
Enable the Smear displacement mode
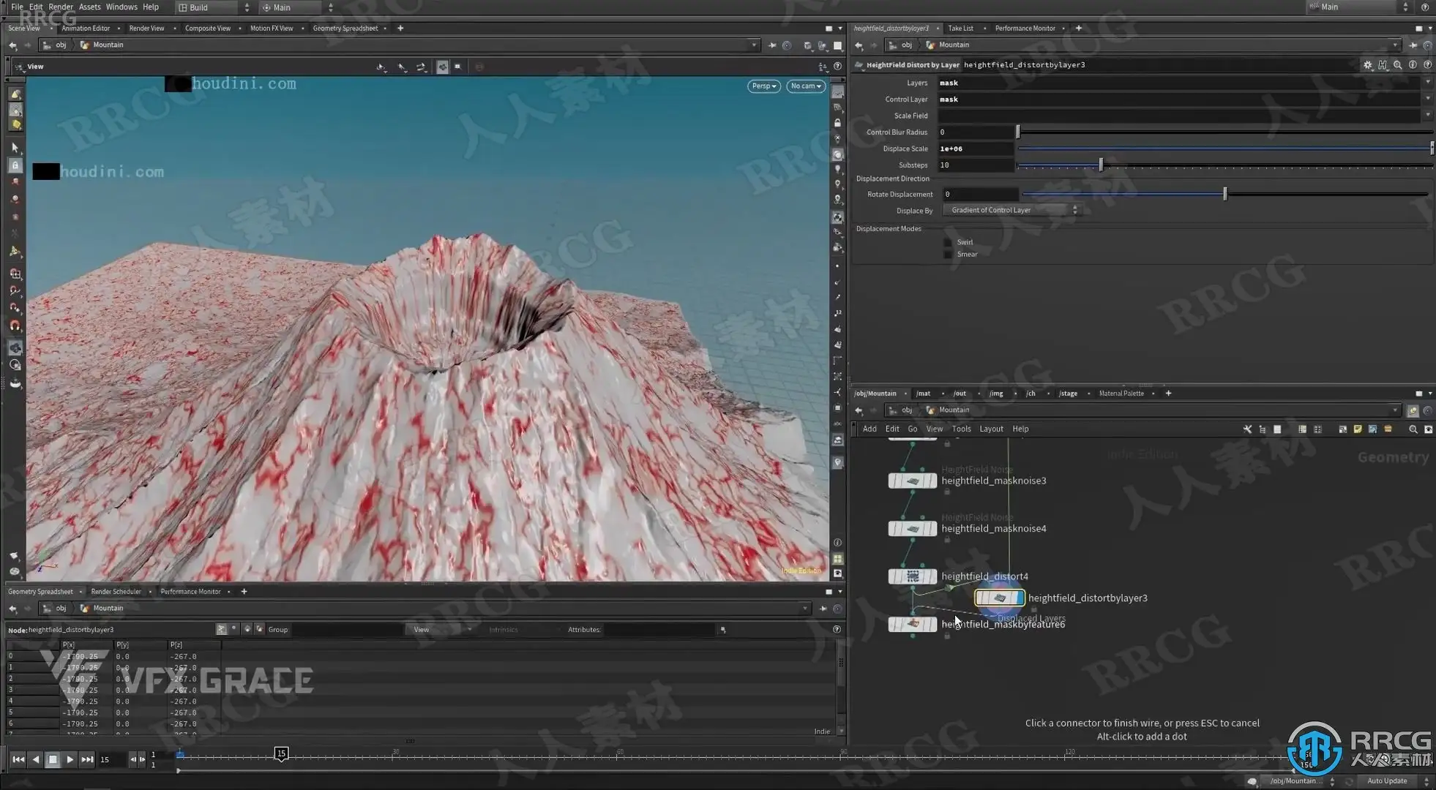pyautogui.click(x=948, y=255)
